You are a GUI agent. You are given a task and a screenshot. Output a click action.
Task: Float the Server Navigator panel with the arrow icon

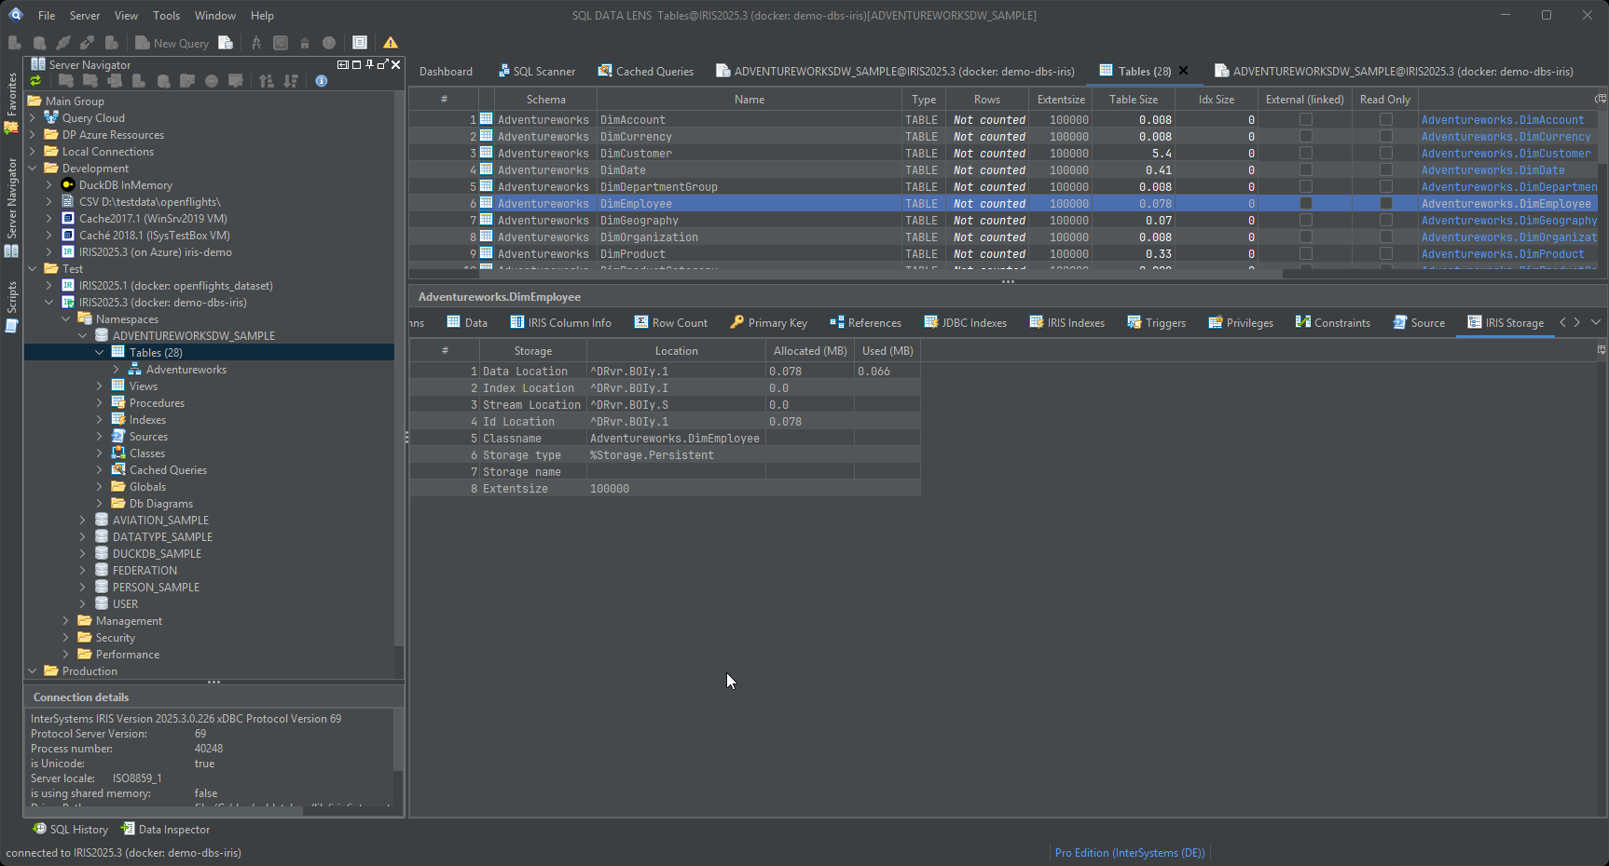(382, 64)
